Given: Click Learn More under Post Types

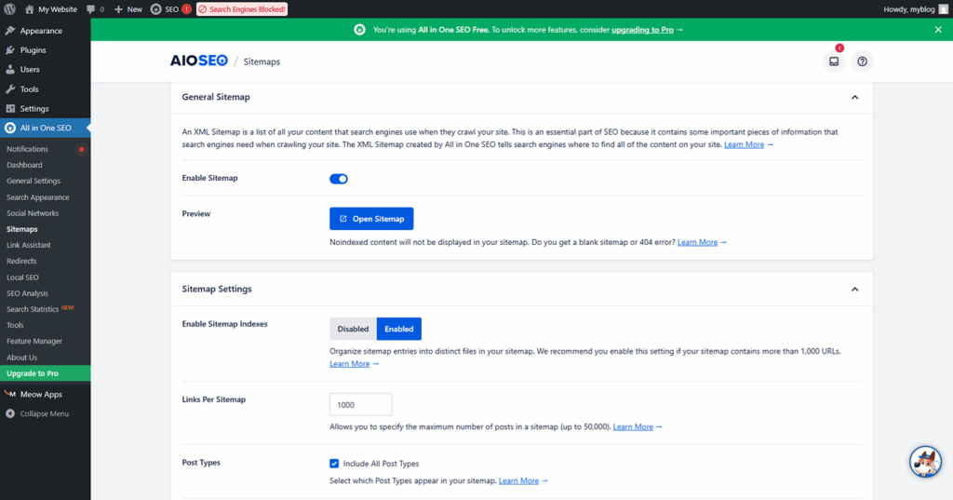Looking at the screenshot, I should [x=518, y=480].
